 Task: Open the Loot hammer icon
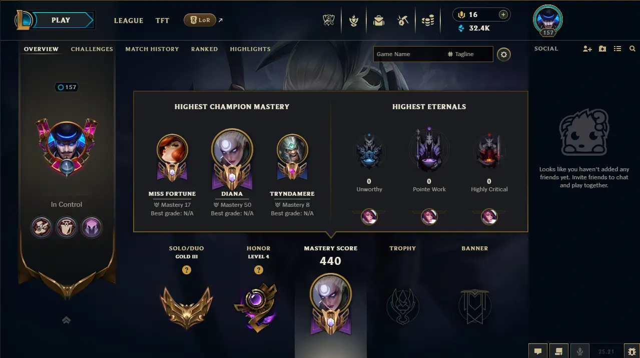click(403, 21)
